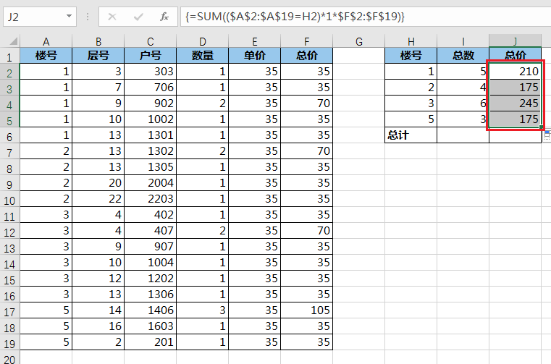This screenshot has width=551, height=364.
Task: Select column C header
Action: (x=150, y=41)
